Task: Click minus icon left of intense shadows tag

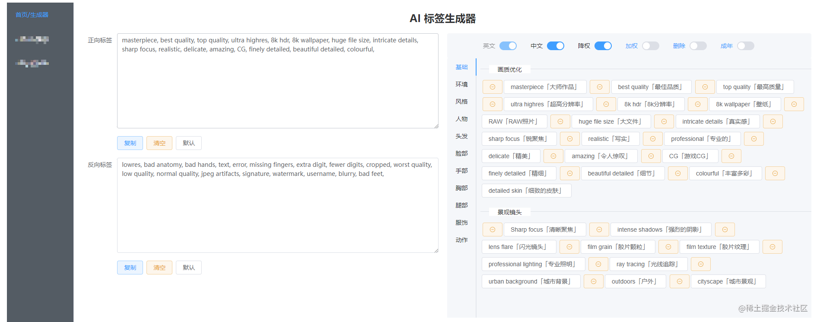Action: click(x=599, y=230)
